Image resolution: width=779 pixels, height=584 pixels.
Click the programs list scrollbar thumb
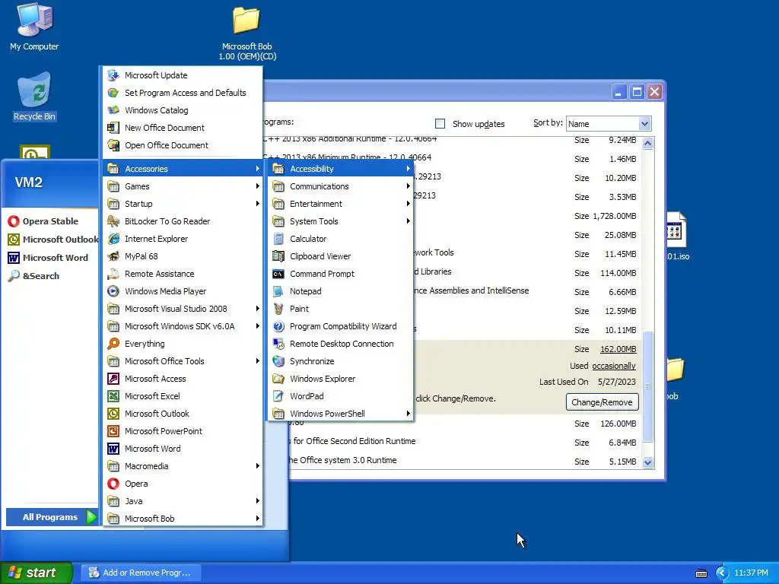(647, 386)
